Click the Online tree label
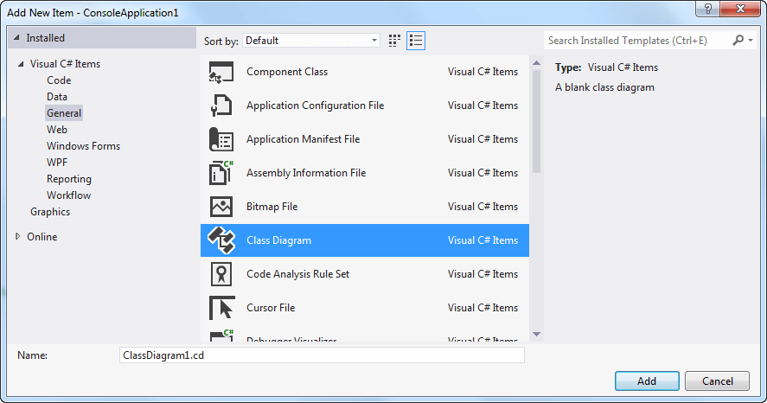Viewport: 767px width, 403px height. coord(42,237)
